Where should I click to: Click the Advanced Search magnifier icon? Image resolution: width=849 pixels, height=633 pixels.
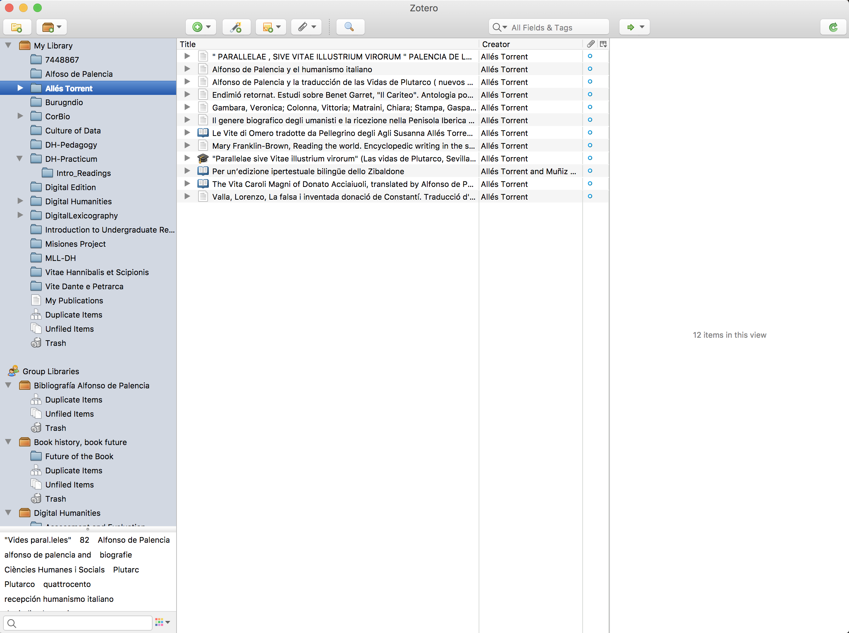(350, 27)
